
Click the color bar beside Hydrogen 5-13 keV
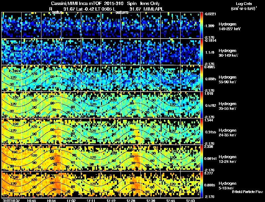click(x=202, y=184)
